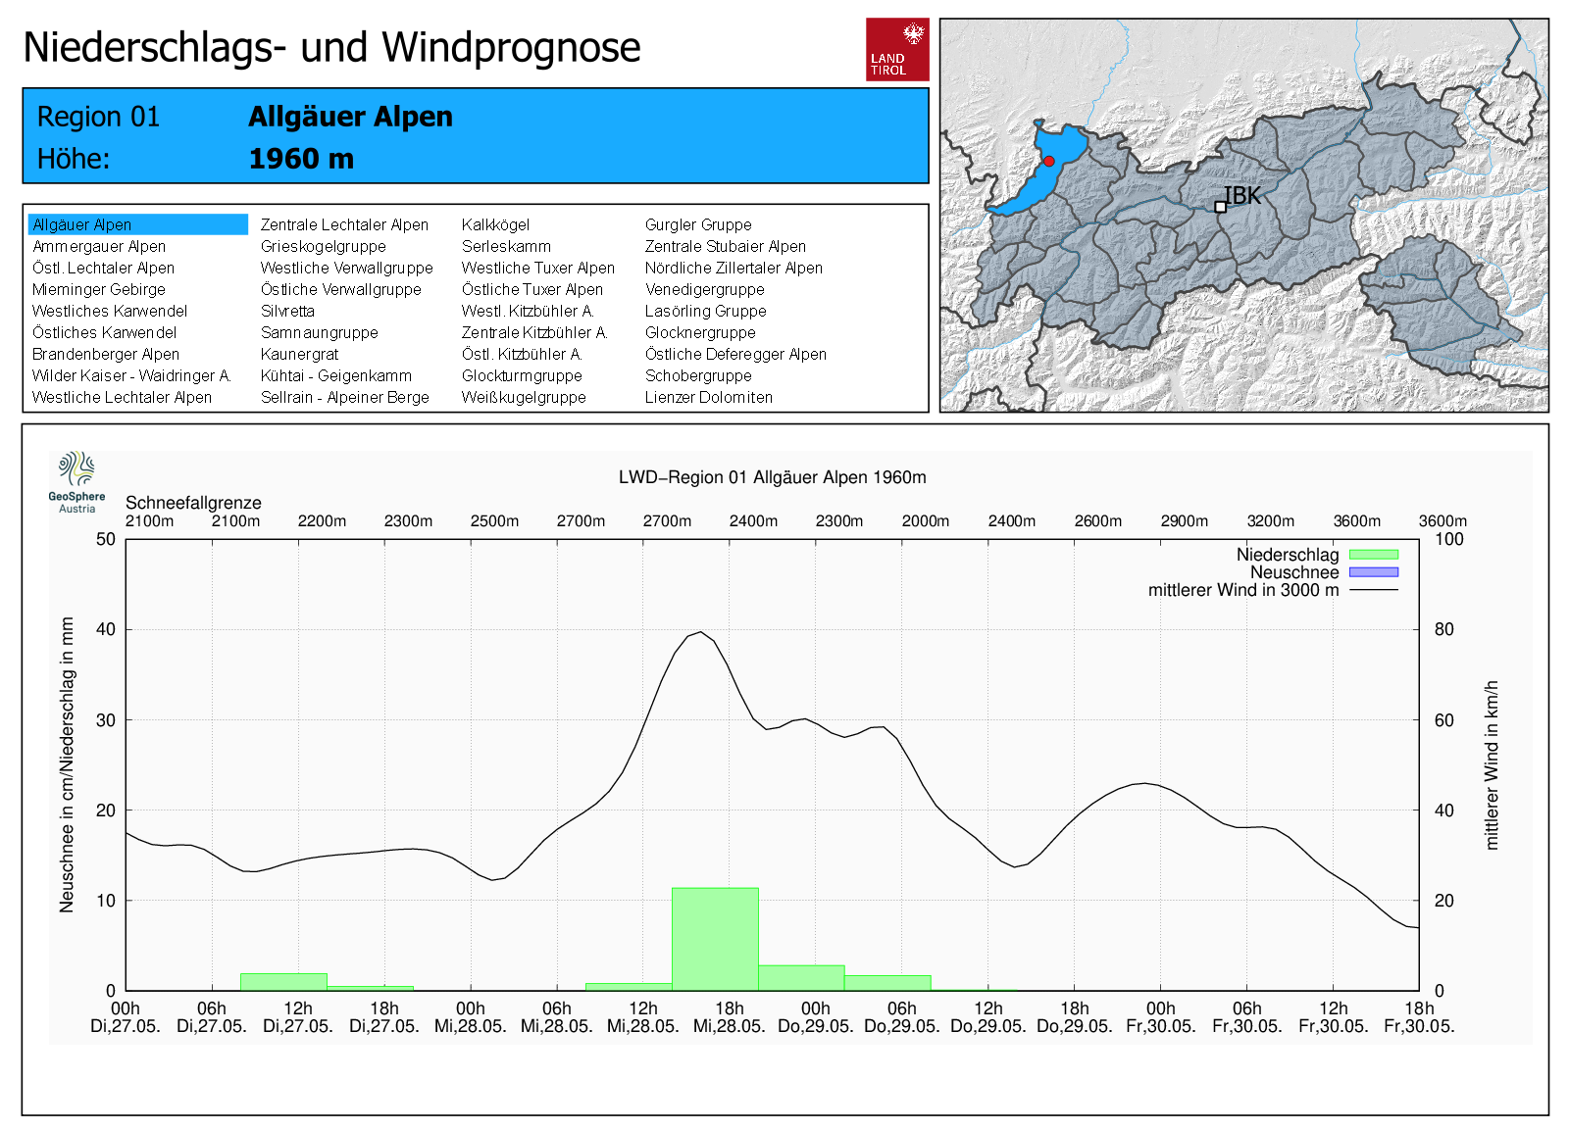Open Östliches Karwendel region
This screenshot has width=1569, height=1130.
coord(105,332)
